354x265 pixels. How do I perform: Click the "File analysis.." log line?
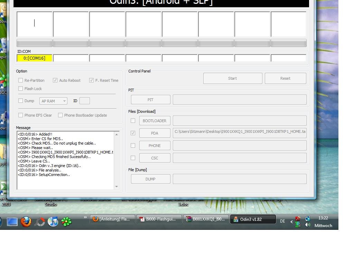[39, 170]
